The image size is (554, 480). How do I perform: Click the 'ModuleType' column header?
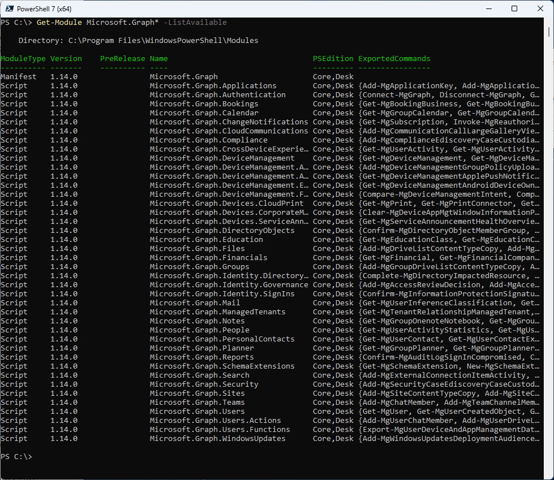pos(23,59)
